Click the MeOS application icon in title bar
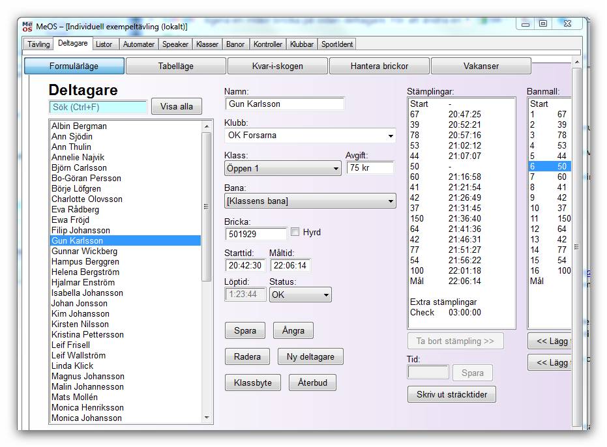This screenshot has height=447, width=607. 27,26
